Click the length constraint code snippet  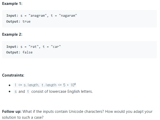(45, 85)
